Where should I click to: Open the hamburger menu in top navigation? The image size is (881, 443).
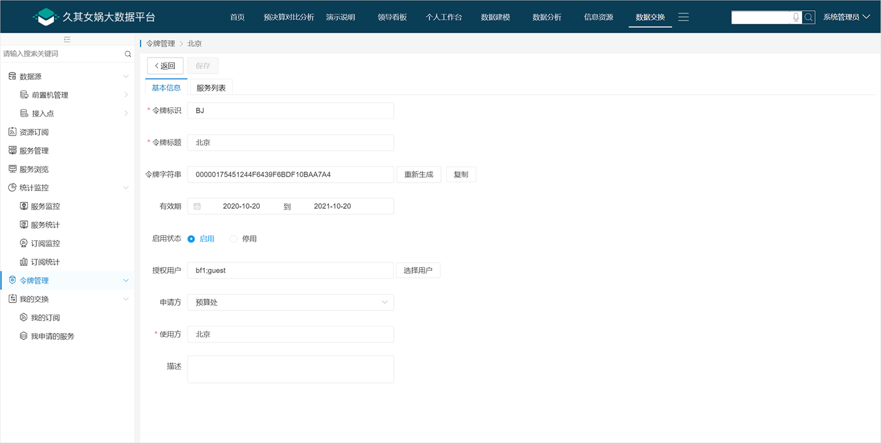[x=683, y=17]
